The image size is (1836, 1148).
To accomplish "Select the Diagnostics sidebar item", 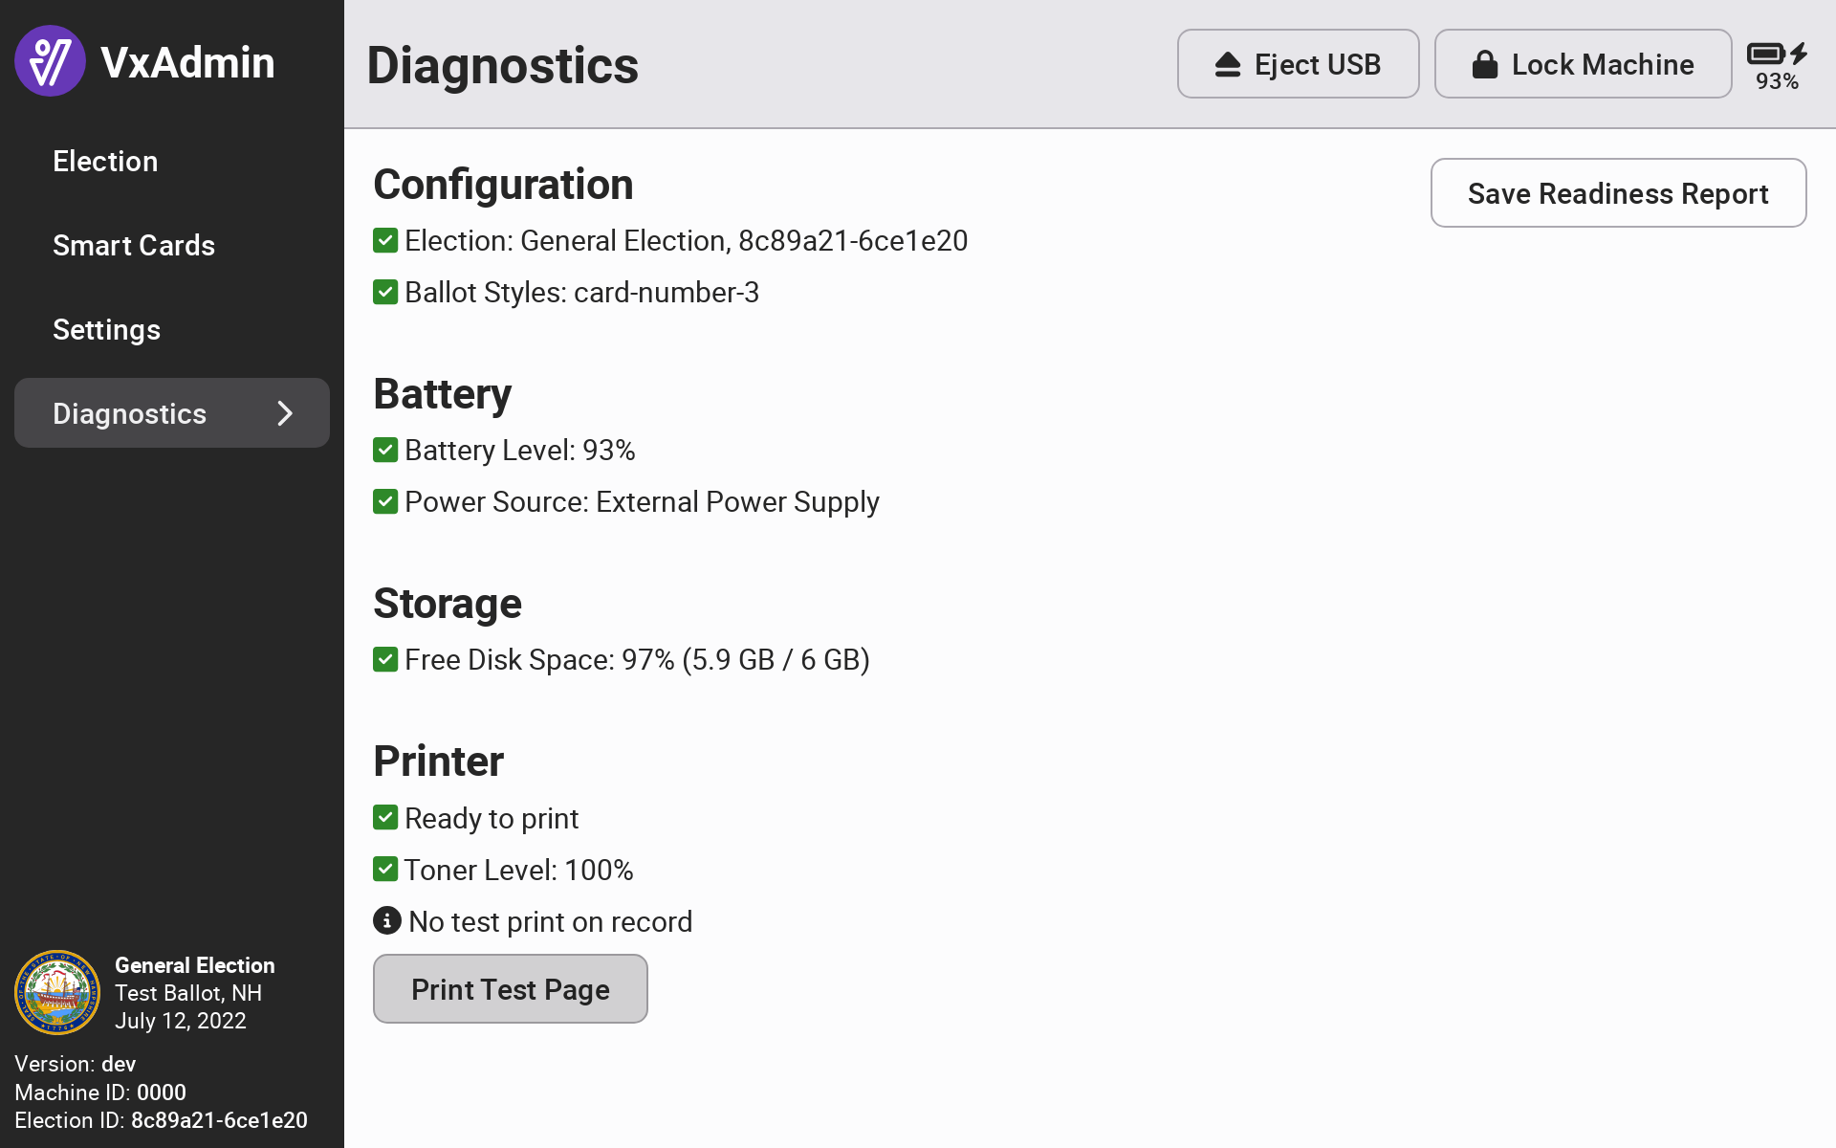I will (130, 413).
